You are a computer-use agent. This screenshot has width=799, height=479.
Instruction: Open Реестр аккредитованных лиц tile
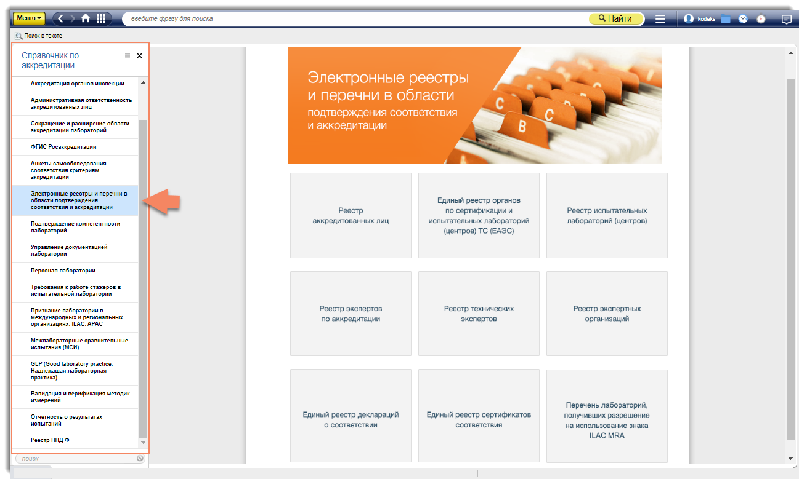[x=351, y=215]
